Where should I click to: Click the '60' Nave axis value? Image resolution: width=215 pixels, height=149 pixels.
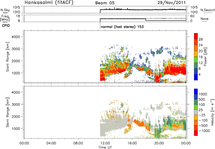(192, 16)
